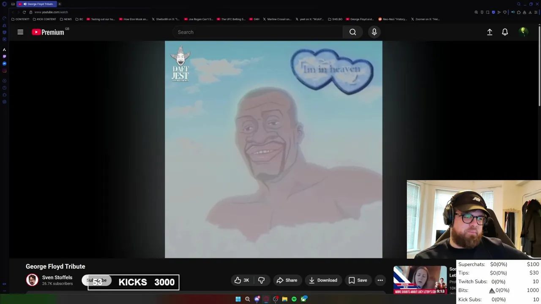The image size is (541, 304).
Task: Open the CONTENT? bookmarks folder
Action: tap(20, 19)
